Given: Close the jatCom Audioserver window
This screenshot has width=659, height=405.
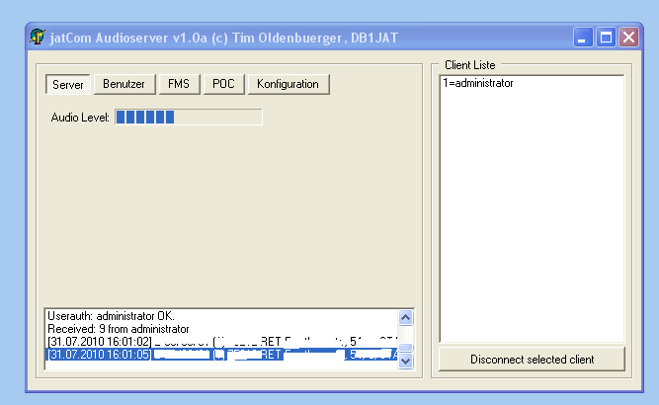Looking at the screenshot, I should 627,38.
